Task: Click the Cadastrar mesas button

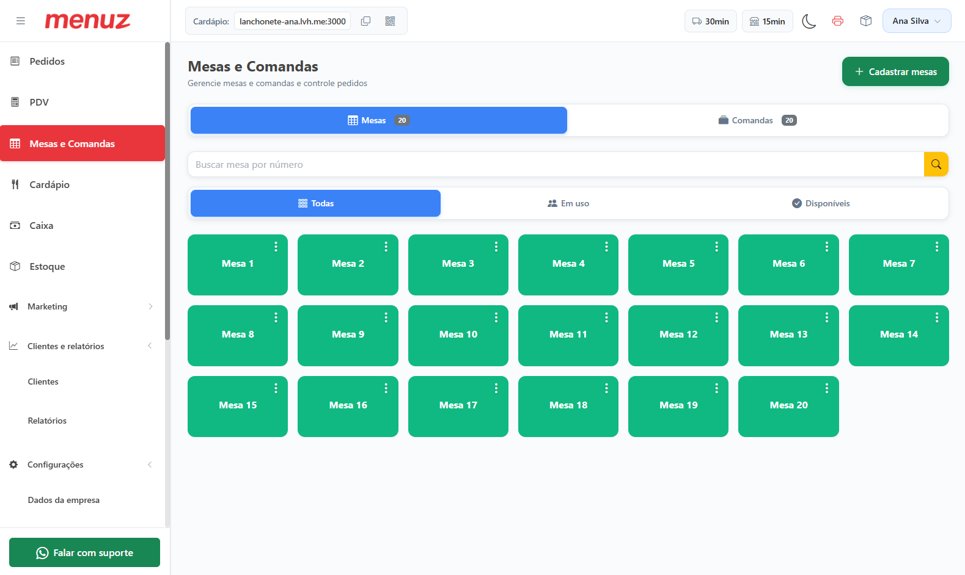Action: (x=895, y=71)
